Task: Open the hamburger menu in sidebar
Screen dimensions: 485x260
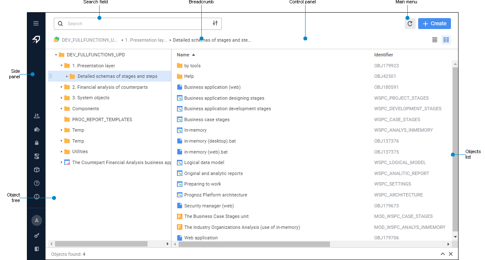Action: pyautogui.click(x=36, y=24)
